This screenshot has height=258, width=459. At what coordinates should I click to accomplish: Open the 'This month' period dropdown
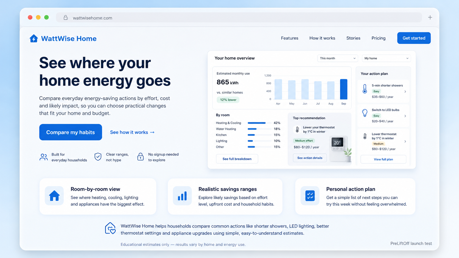point(338,58)
